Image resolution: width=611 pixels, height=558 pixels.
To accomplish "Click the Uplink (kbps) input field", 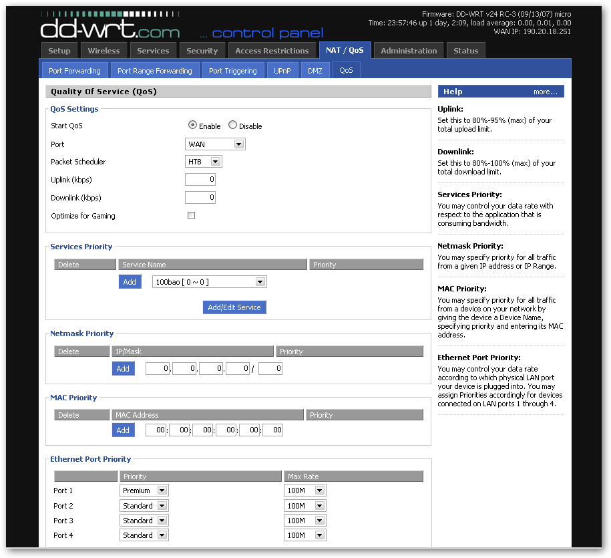I will pos(200,179).
